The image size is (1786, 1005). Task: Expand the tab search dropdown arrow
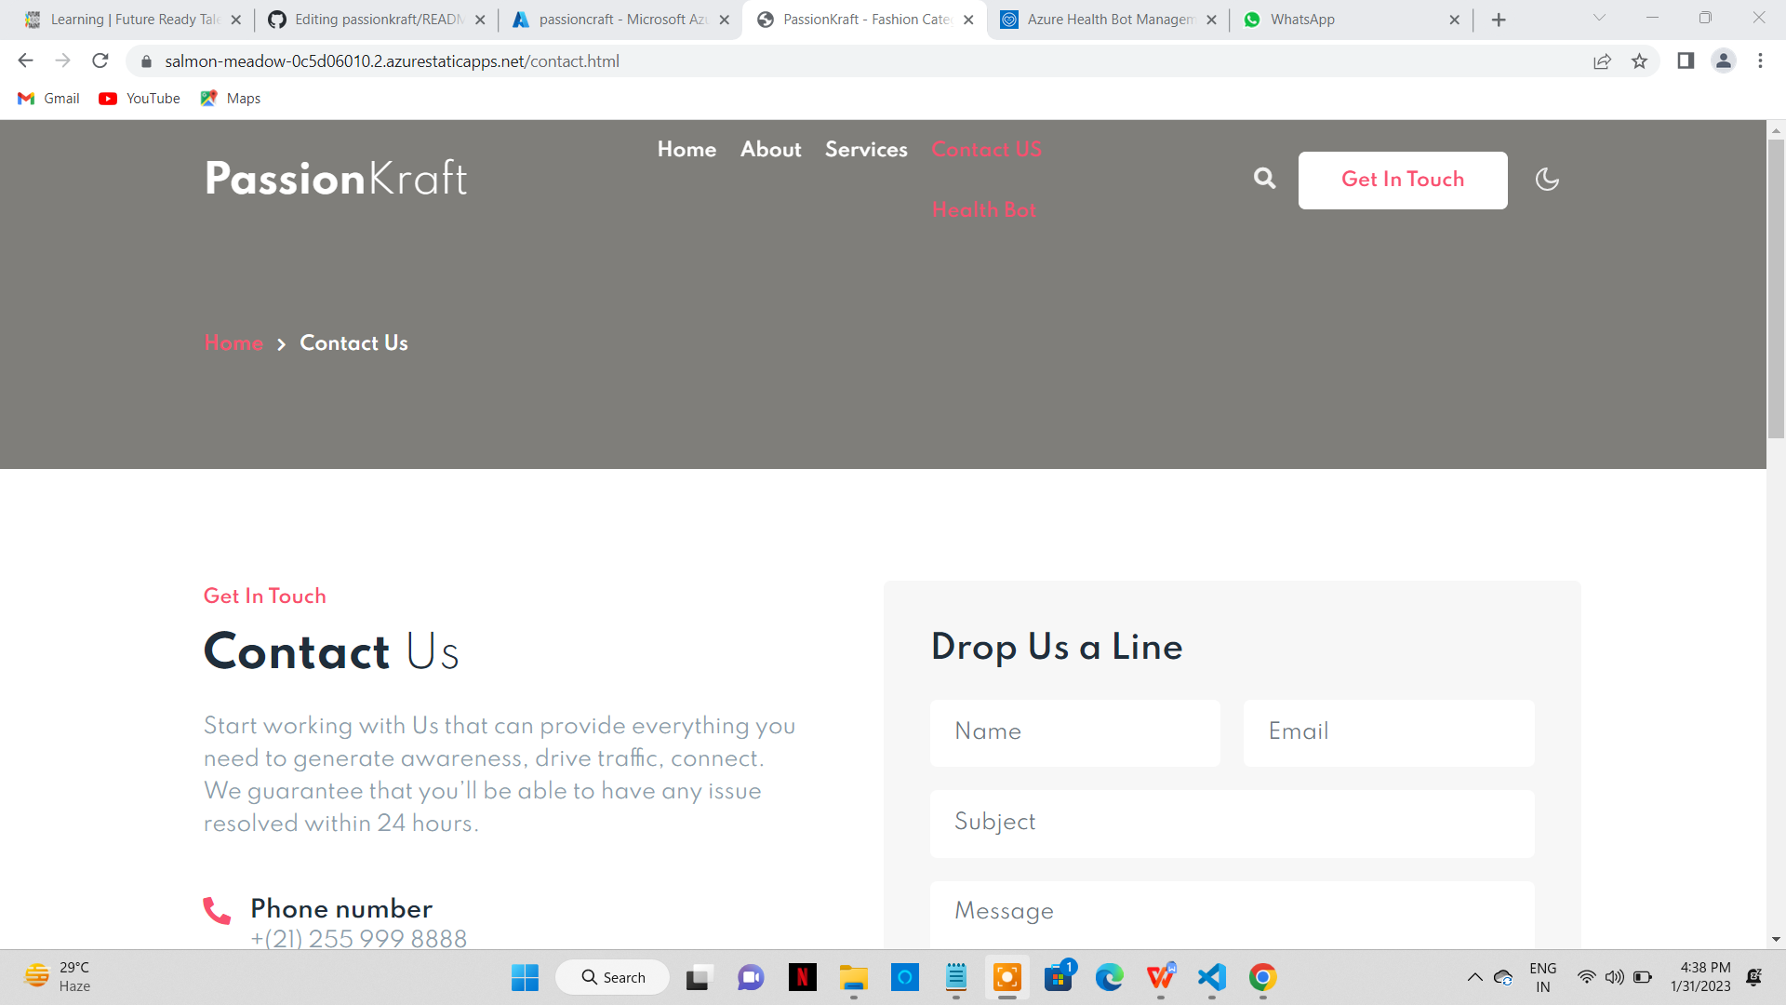click(1599, 19)
